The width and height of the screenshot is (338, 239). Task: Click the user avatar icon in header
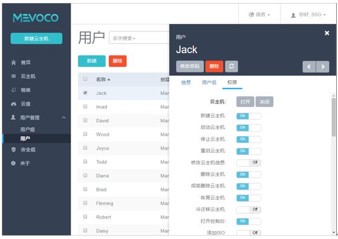click(x=293, y=15)
